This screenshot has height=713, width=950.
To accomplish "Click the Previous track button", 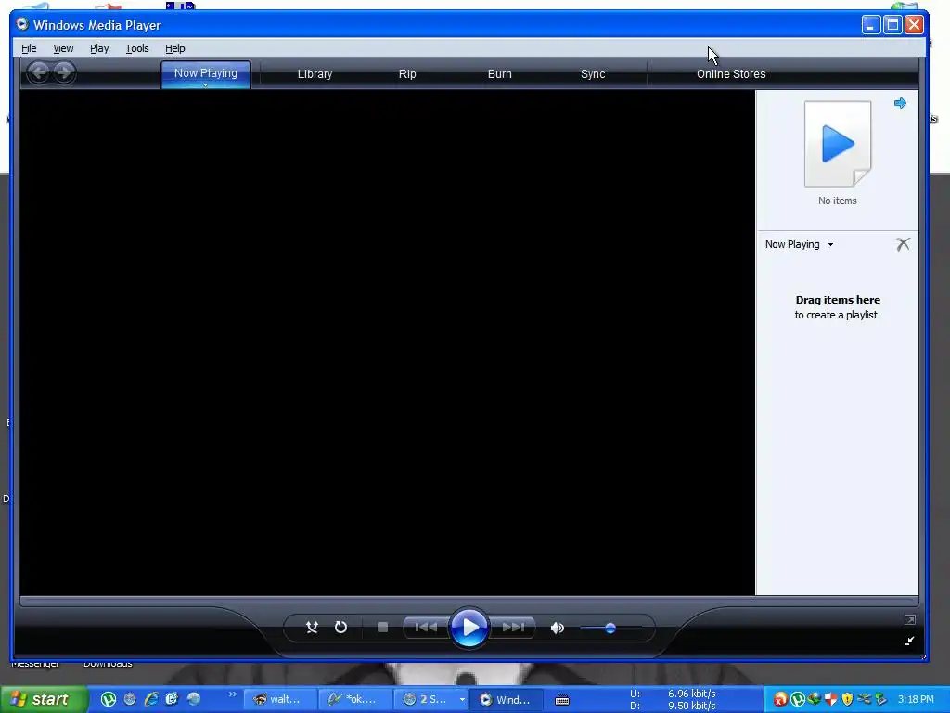I will pyautogui.click(x=426, y=627).
